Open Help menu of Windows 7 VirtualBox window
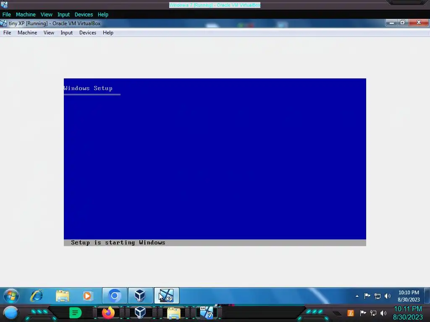The height and width of the screenshot is (322, 430). [103, 15]
